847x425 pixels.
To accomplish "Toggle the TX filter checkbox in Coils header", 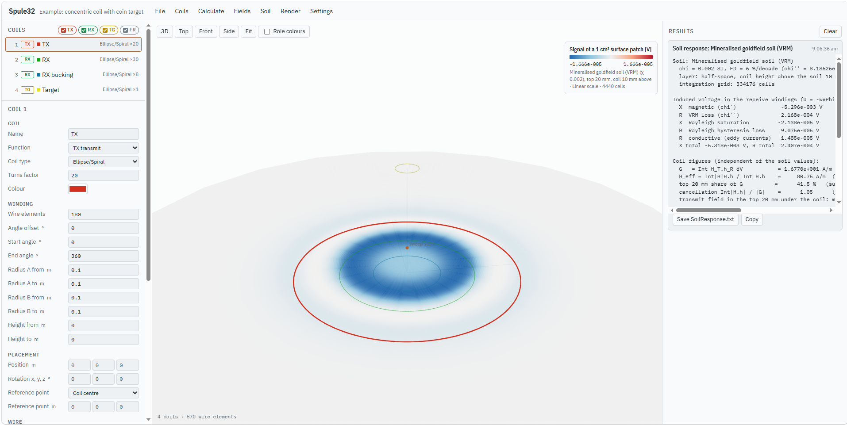I will coord(64,30).
